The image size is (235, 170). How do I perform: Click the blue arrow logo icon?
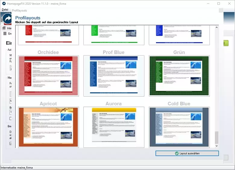click(x=7, y=19)
